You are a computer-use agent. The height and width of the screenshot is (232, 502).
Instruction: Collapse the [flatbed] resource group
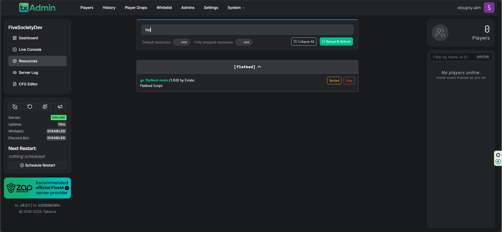click(x=247, y=67)
